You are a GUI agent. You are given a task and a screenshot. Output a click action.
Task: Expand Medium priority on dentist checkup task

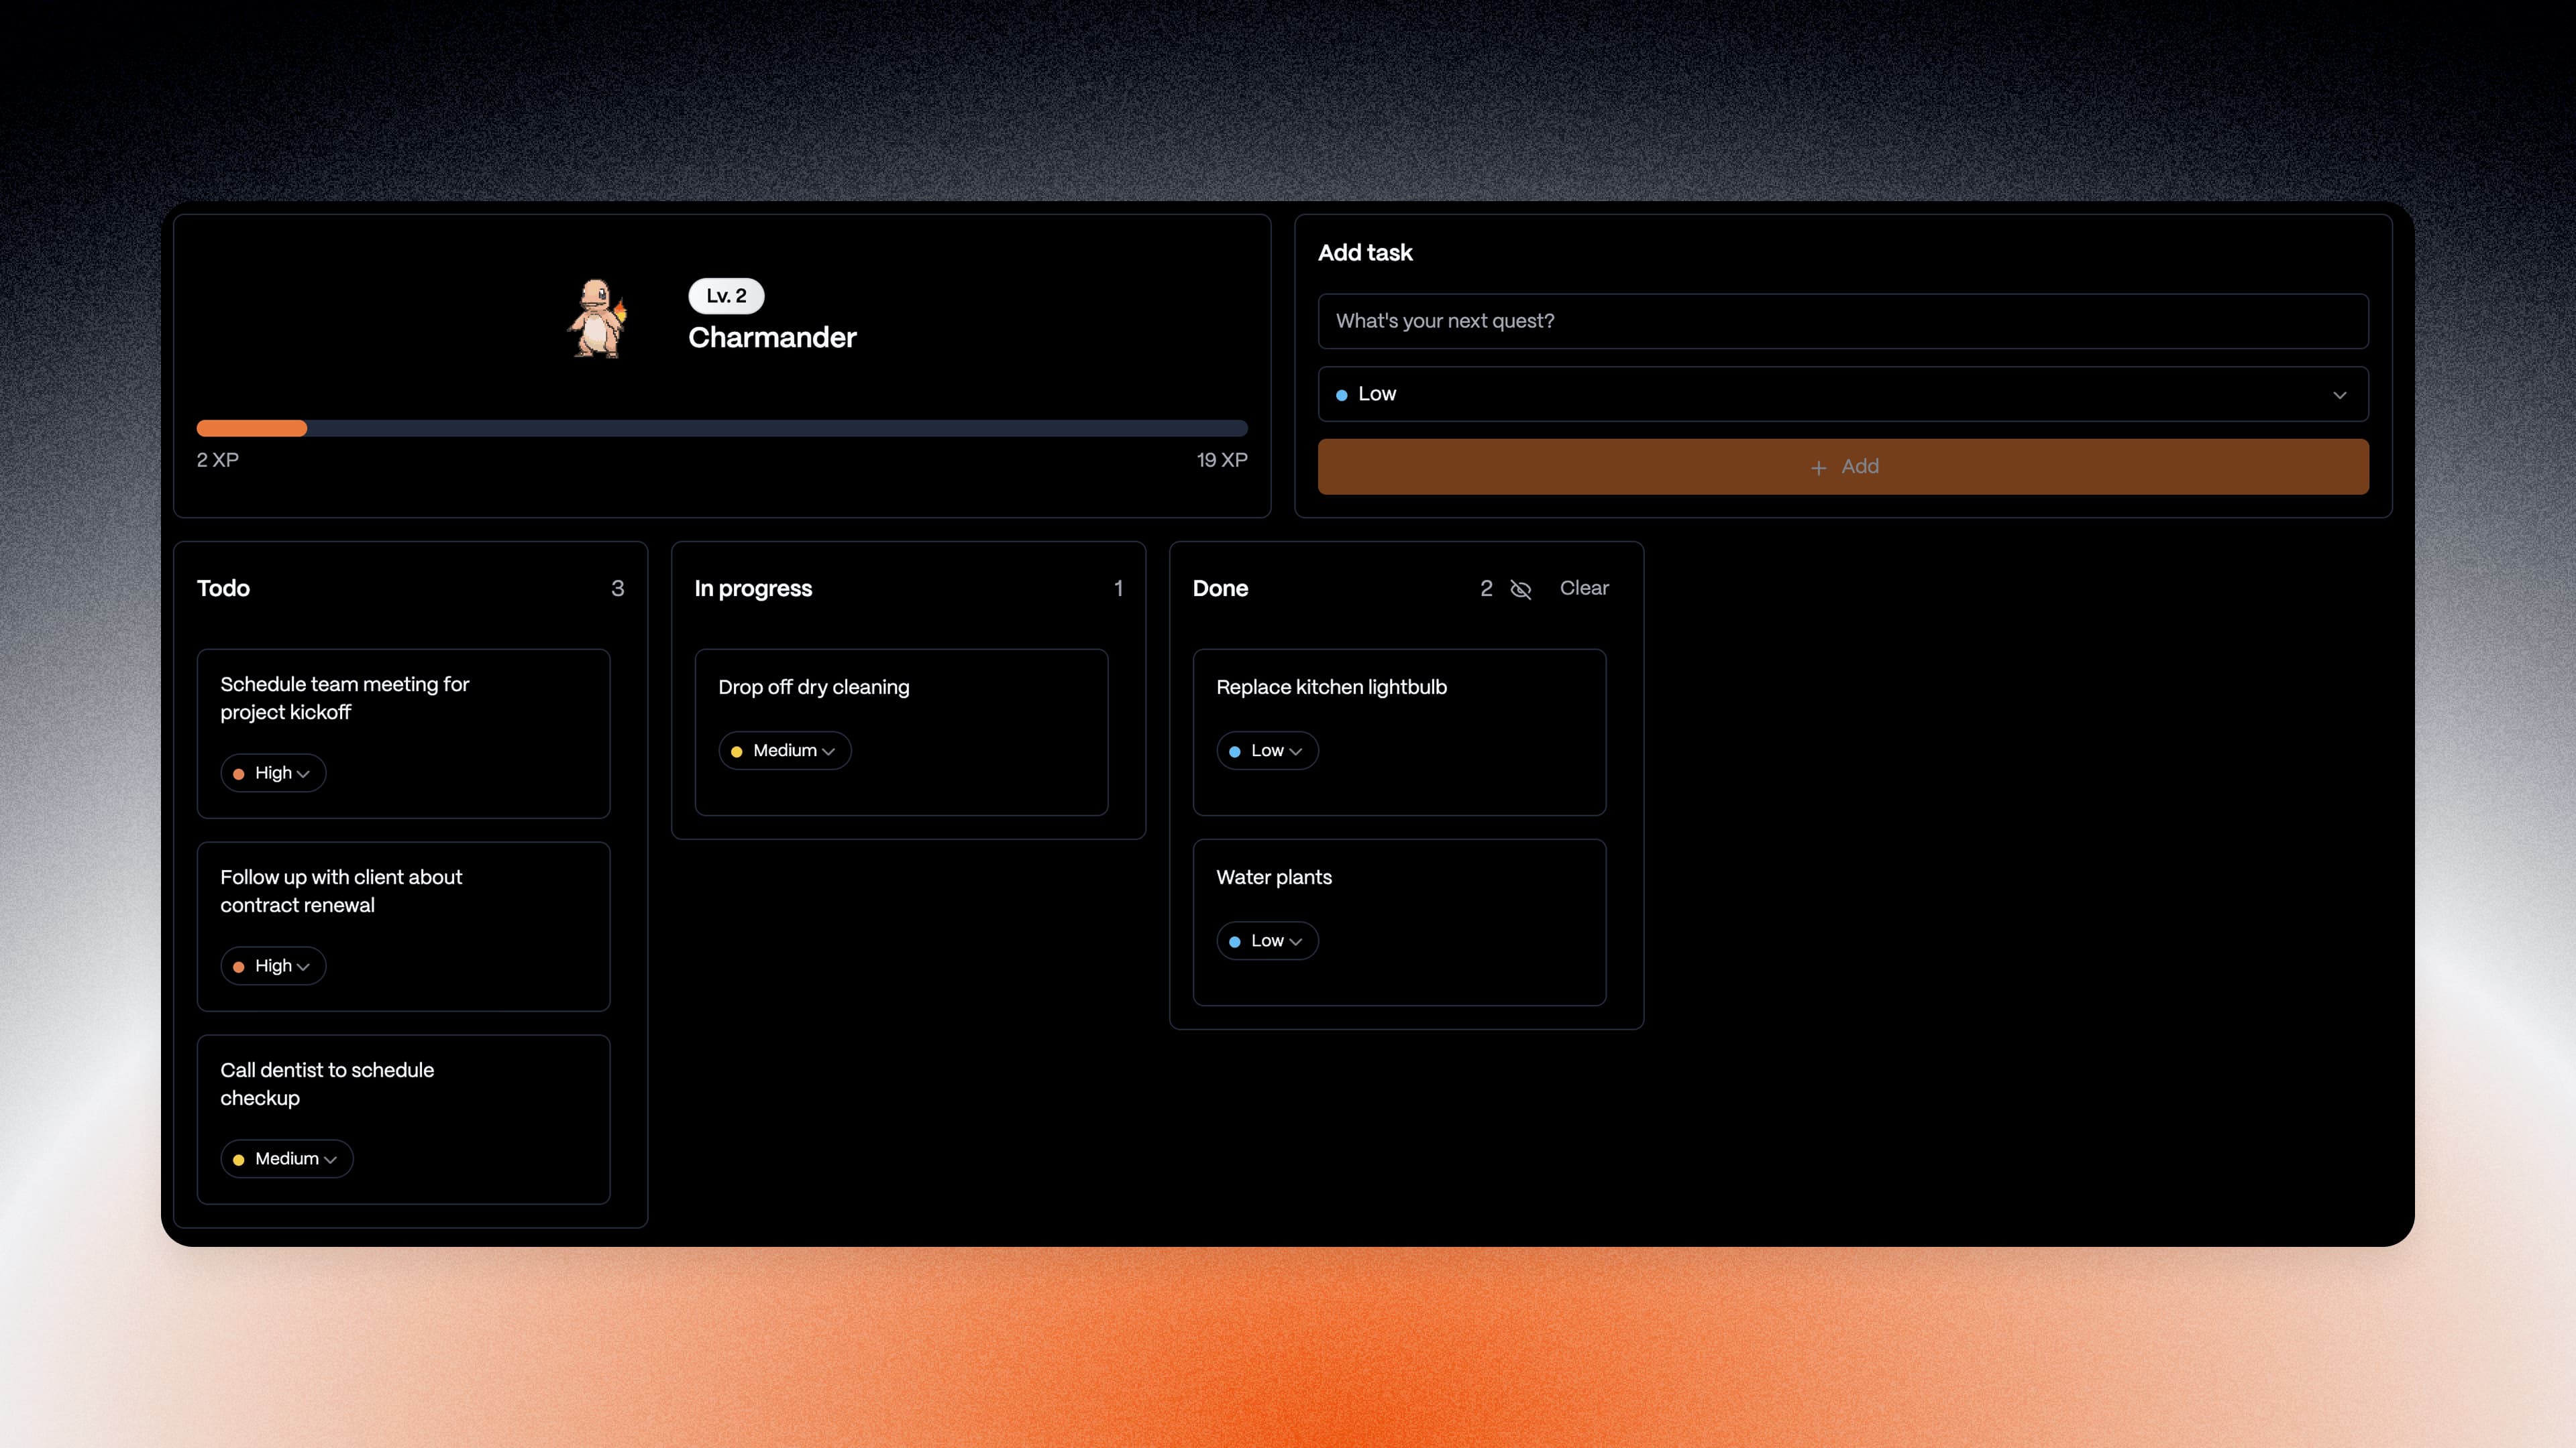click(x=286, y=1159)
